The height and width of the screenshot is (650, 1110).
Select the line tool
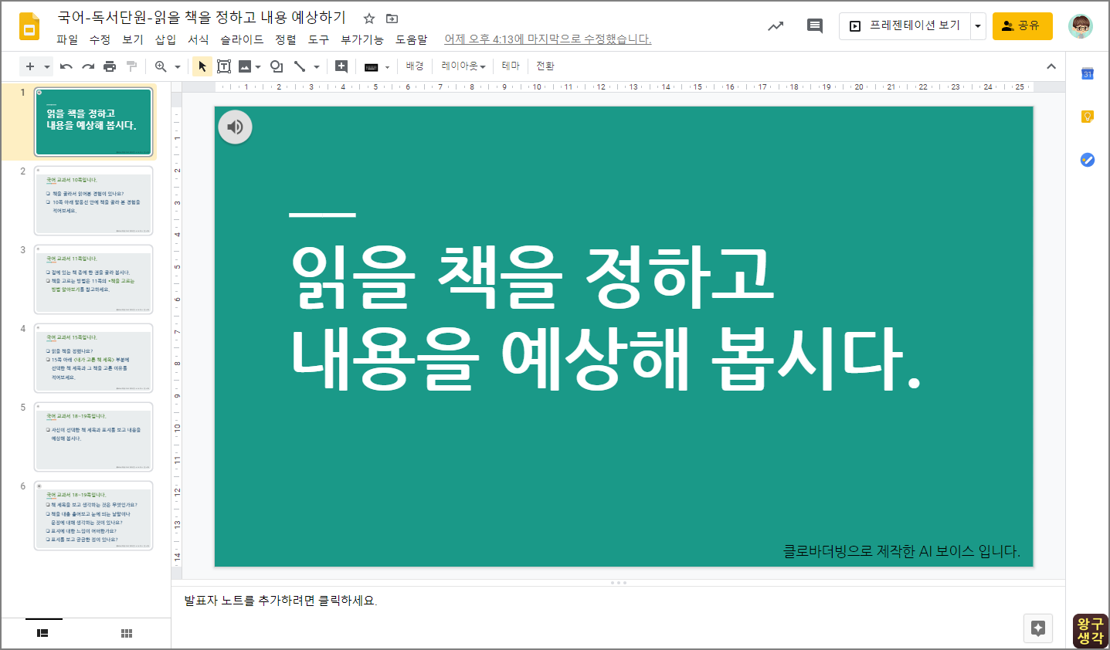(x=300, y=66)
